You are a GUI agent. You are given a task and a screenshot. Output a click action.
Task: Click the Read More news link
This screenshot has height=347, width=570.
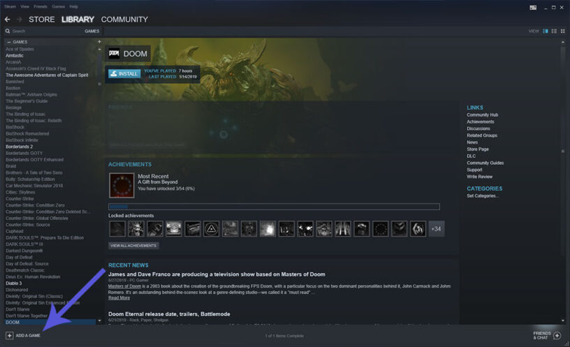tap(119, 298)
